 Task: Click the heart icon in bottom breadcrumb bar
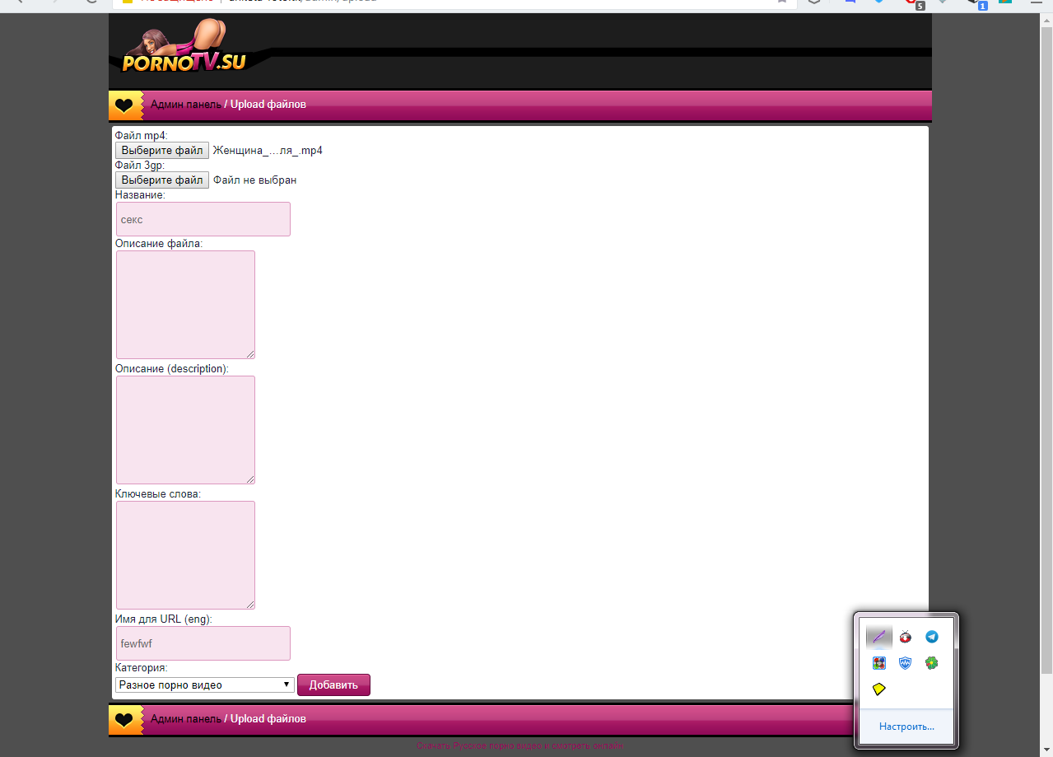tap(123, 719)
